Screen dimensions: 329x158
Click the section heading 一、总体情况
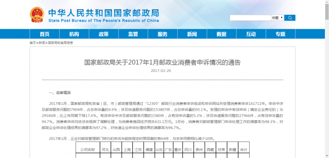[60, 93]
